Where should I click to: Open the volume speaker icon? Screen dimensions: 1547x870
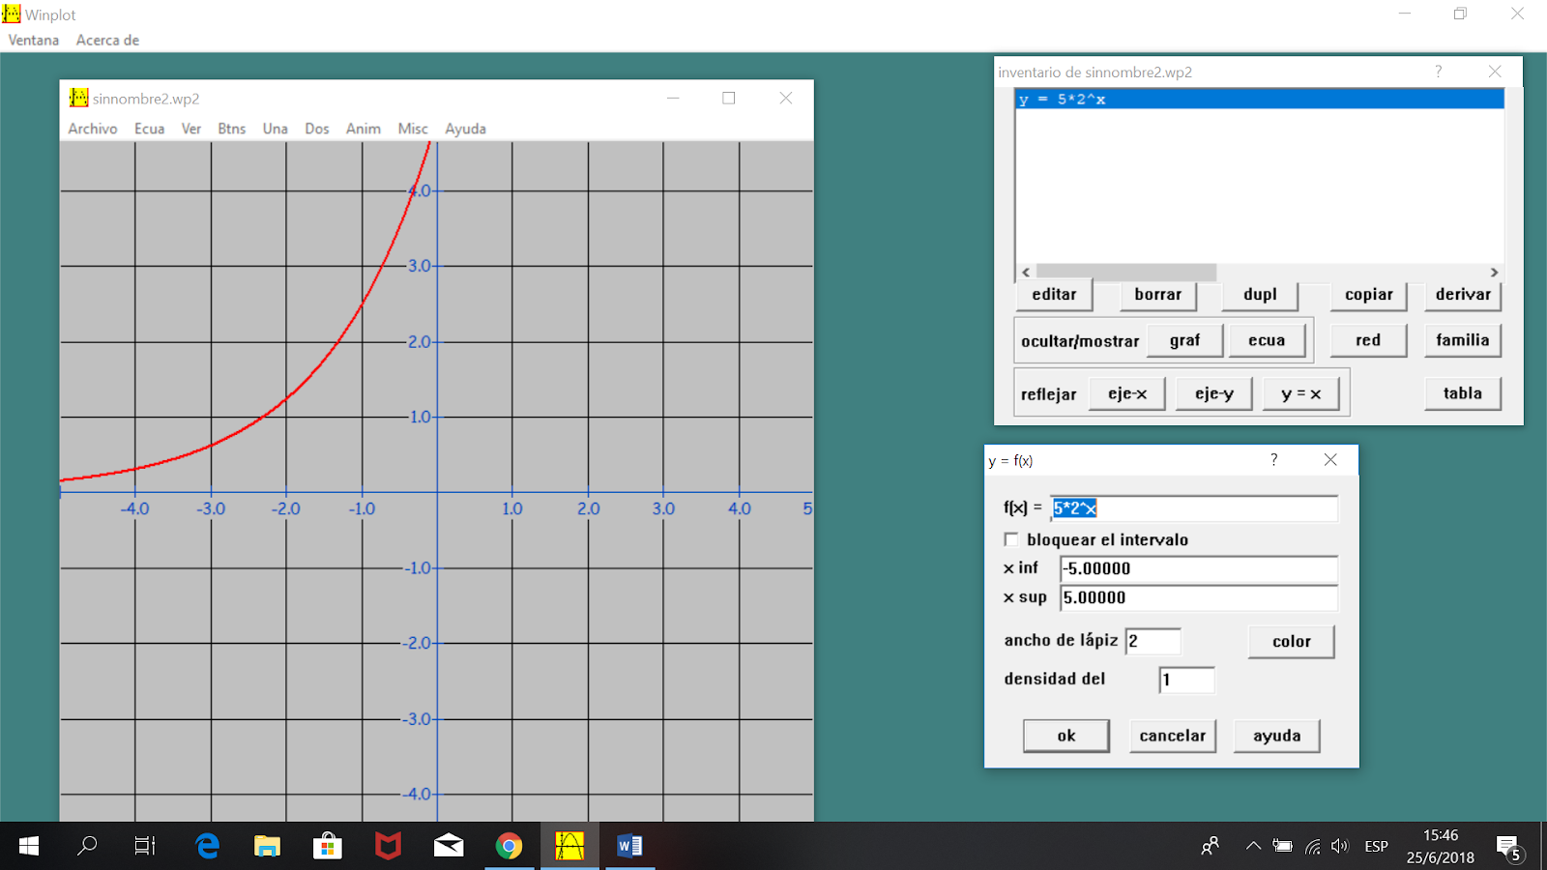[x=1339, y=846]
